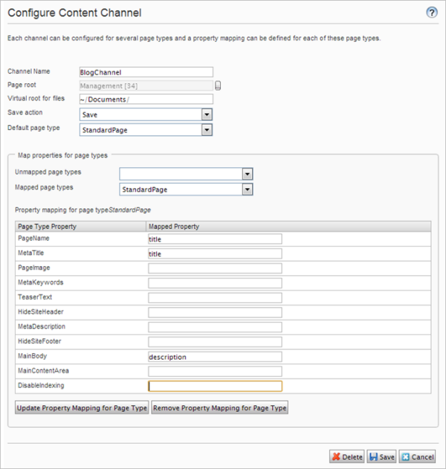The image size is (446, 469).
Task: Open the Default page type dropdown
Action: click(x=207, y=129)
